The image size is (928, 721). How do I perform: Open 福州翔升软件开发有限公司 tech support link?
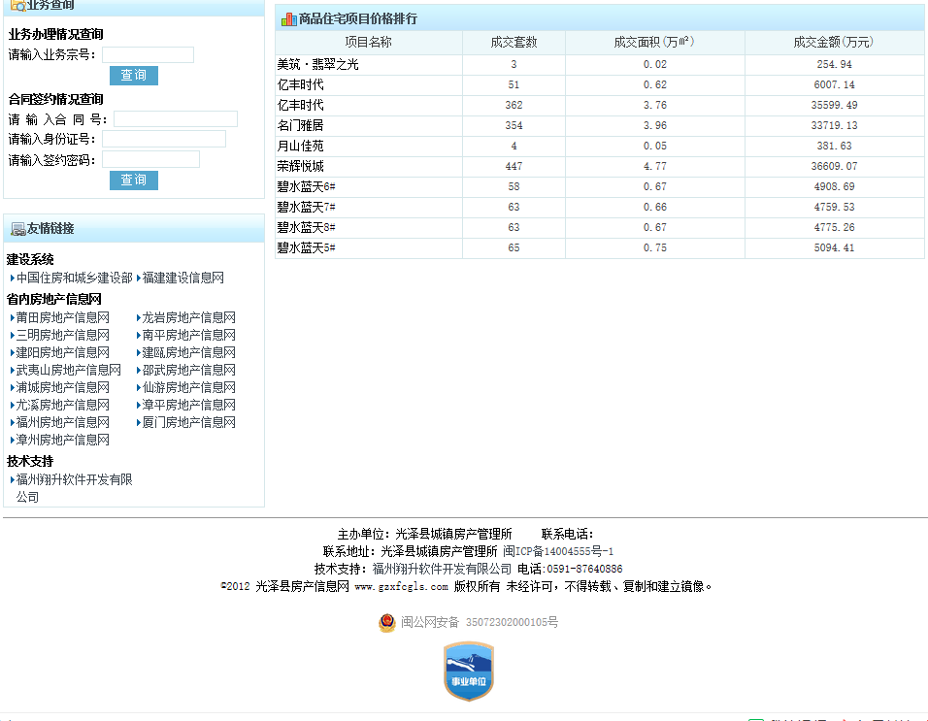click(74, 479)
